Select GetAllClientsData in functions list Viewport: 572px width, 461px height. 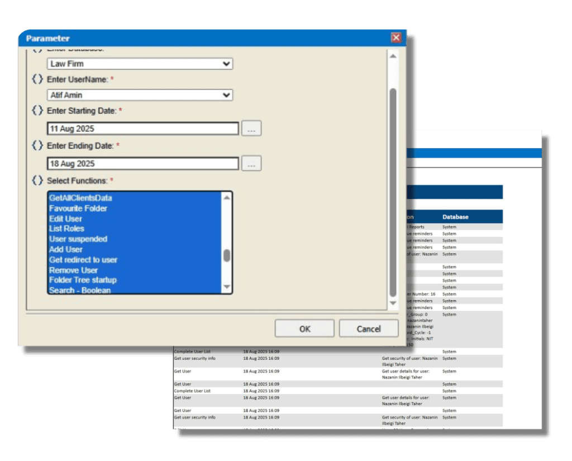click(80, 198)
